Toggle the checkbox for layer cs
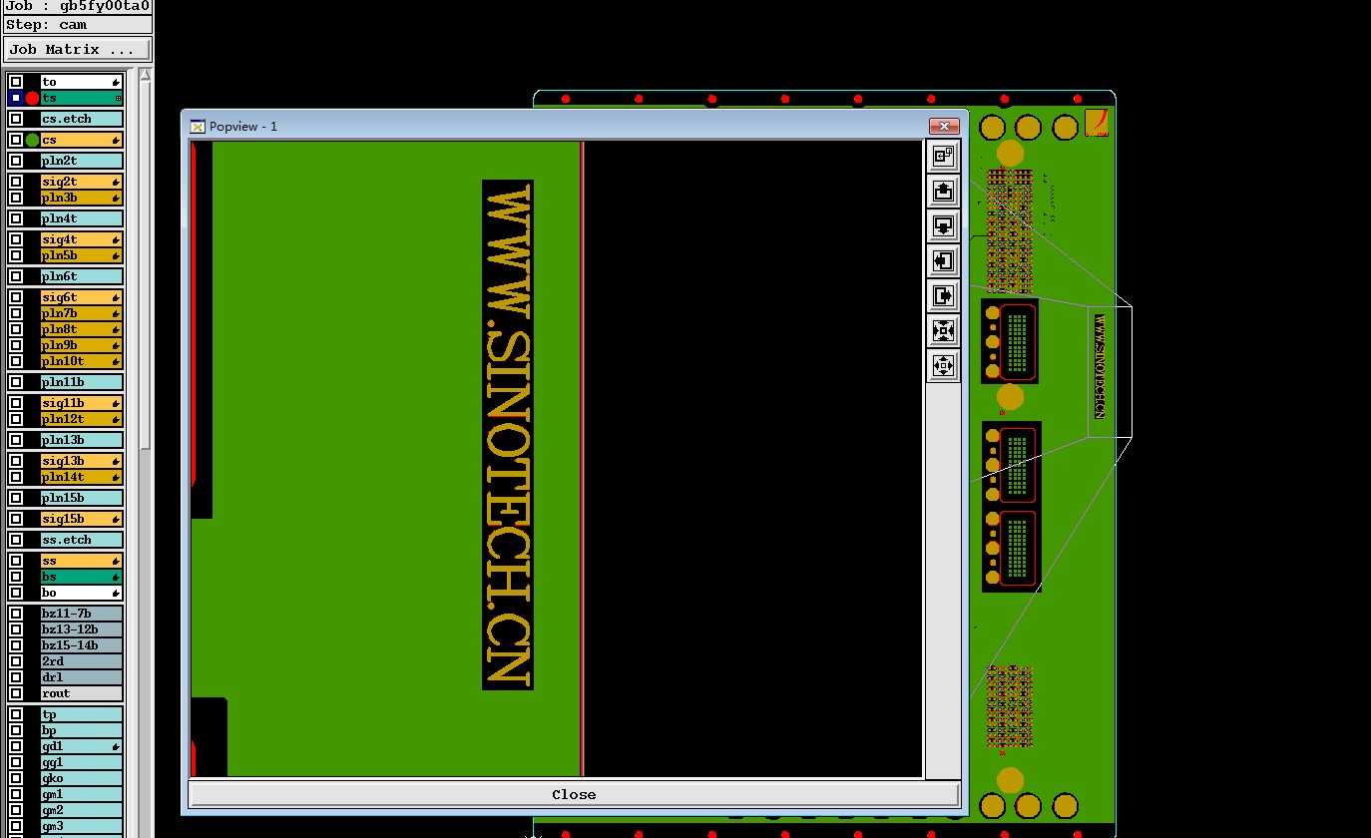 pyautogui.click(x=16, y=140)
